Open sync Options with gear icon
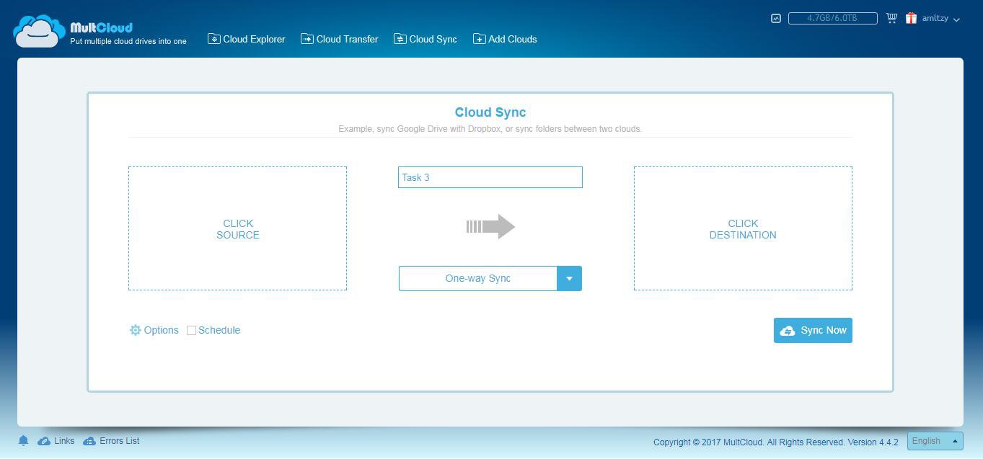The width and height of the screenshot is (983, 459). [154, 330]
